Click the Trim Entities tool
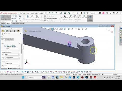Viewport: 122px width, 91px height. [x=28, y=17]
